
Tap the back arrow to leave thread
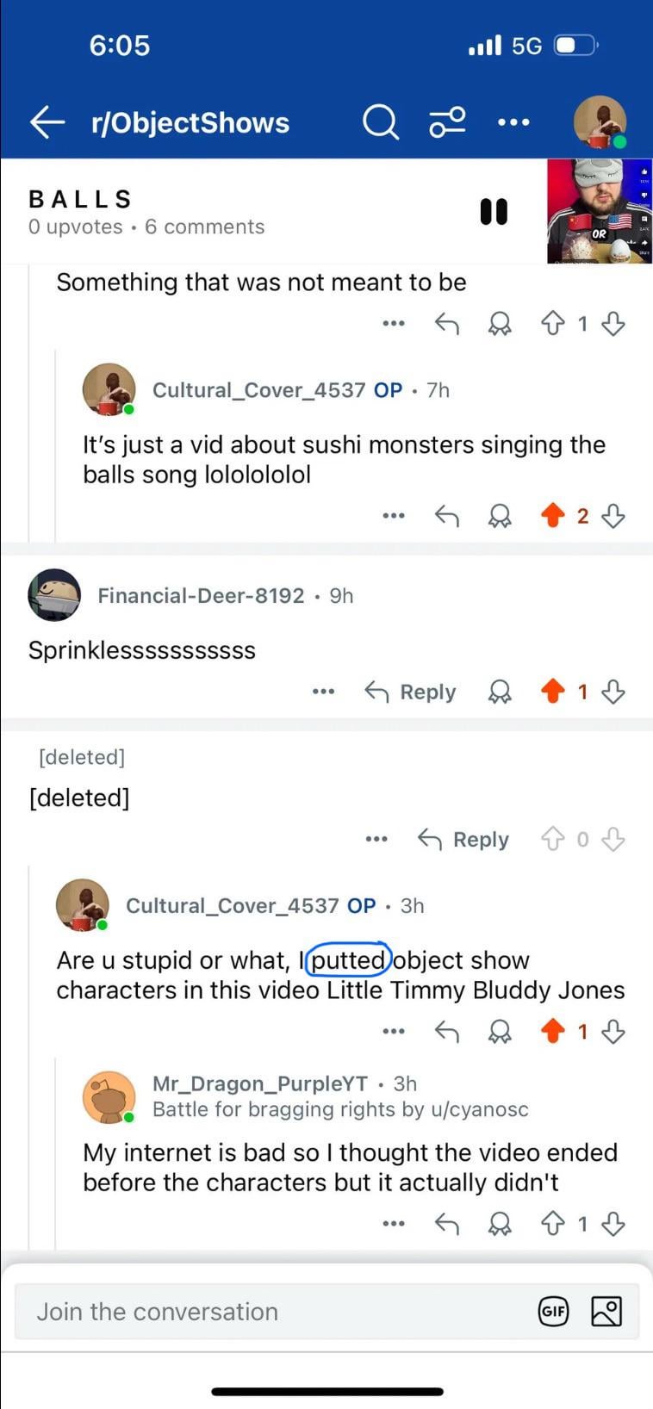[47, 122]
